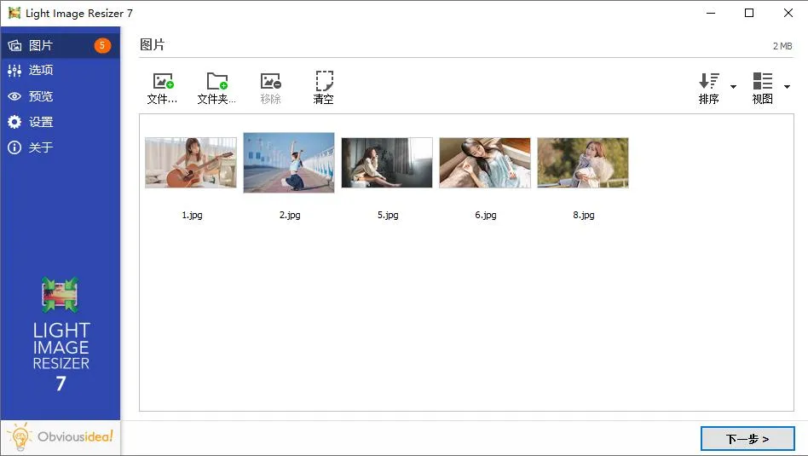
Task: Switch to the 选项 options tab
Action: point(41,71)
